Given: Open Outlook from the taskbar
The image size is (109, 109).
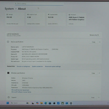Looking at the screenshot, I should 67,103.
